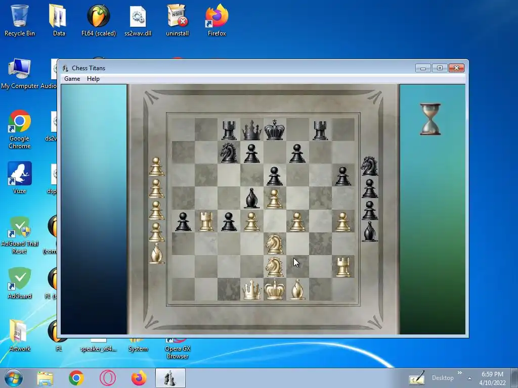Image resolution: width=518 pixels, height=388 pixels.
Task: Select the black rook on g8
Action: coord(320,130)
